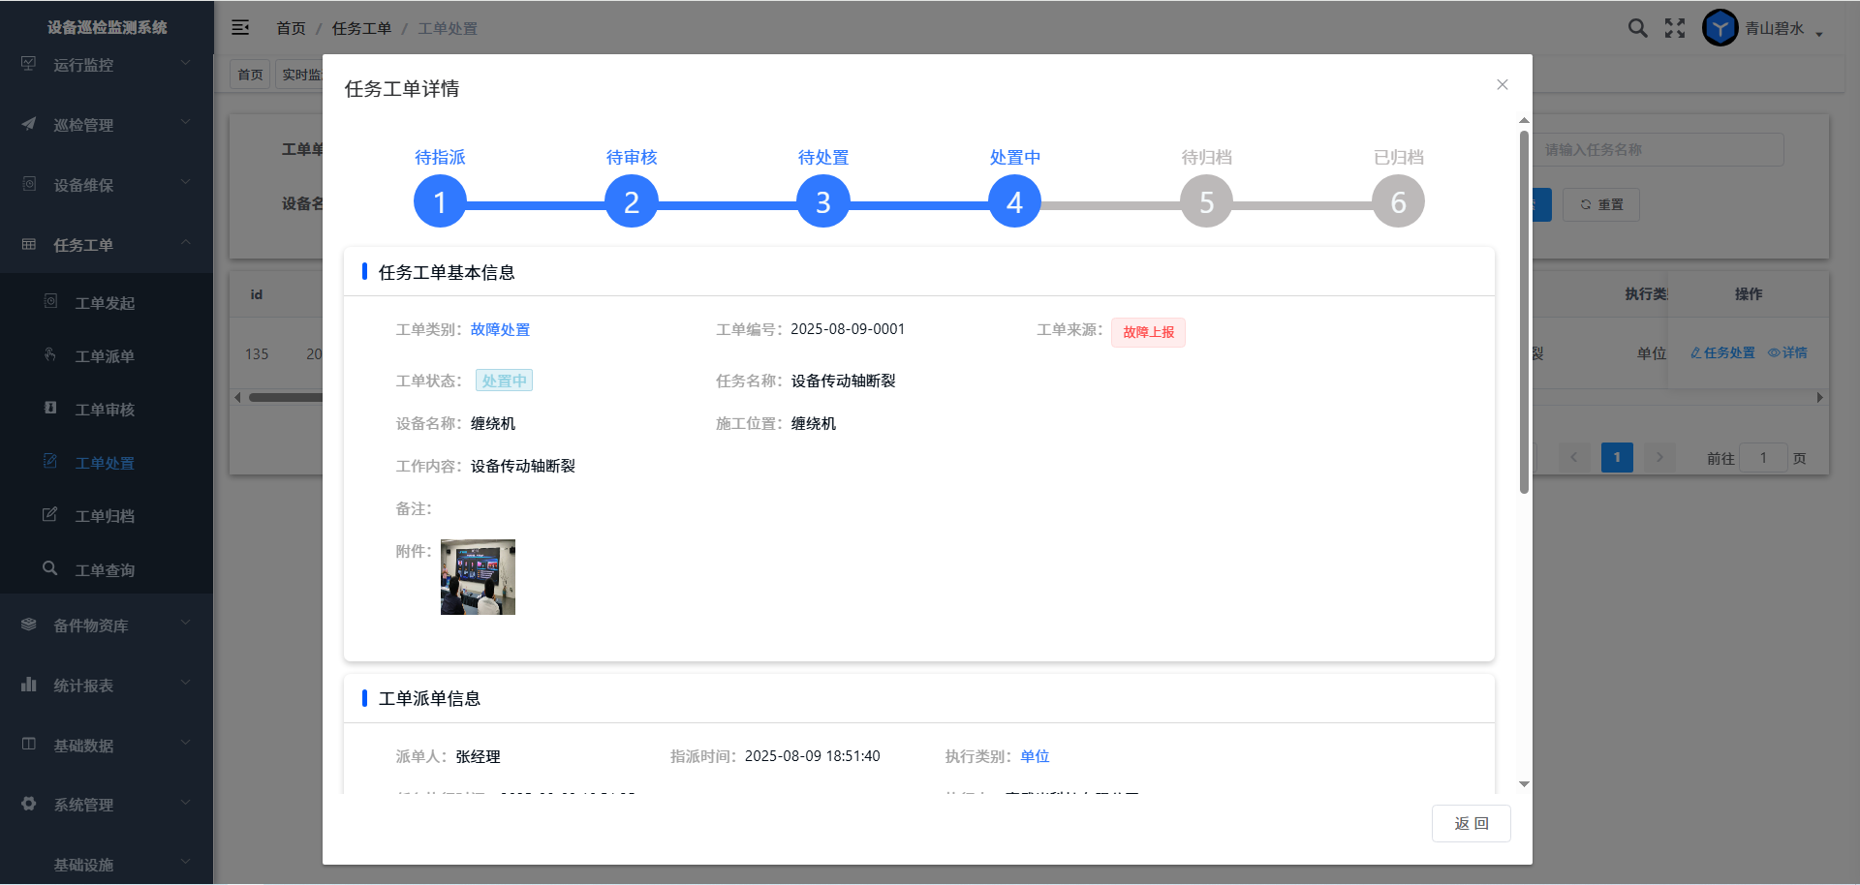This screenshot has width=1860, height=885.
Task: Open 工单归档 in the sidebar
Action: pos(105,516)
